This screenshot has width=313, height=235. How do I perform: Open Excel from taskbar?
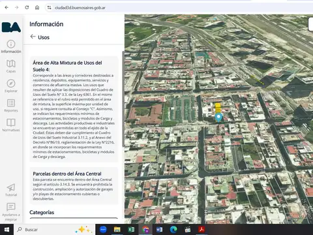(131, 230)
